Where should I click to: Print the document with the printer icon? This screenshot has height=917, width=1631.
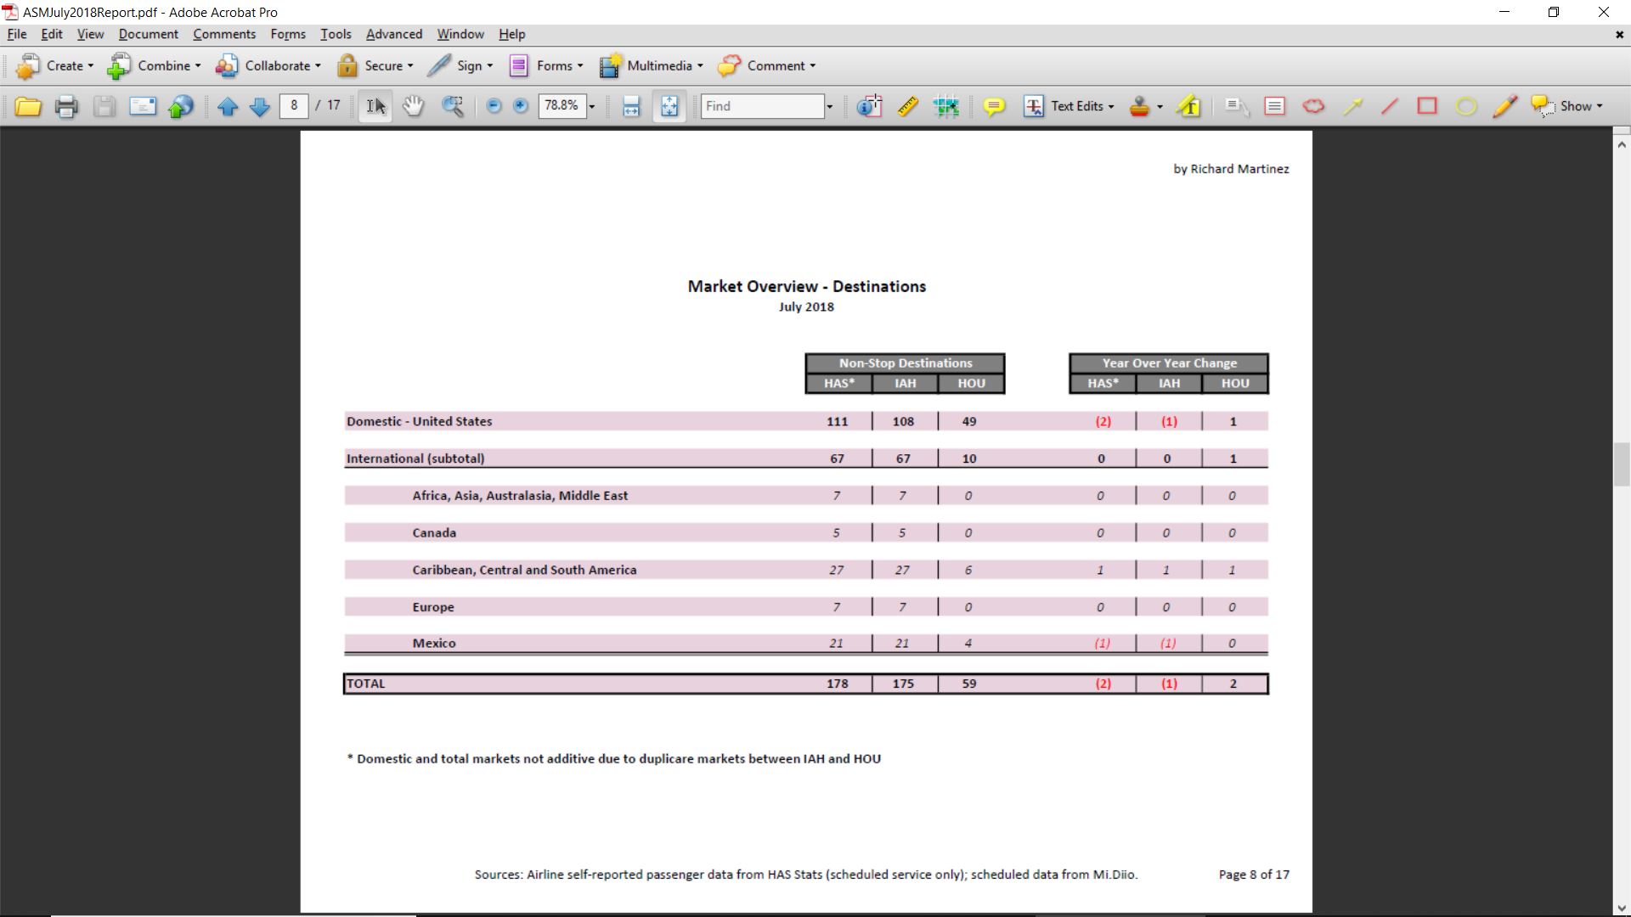tap(66, 106)
